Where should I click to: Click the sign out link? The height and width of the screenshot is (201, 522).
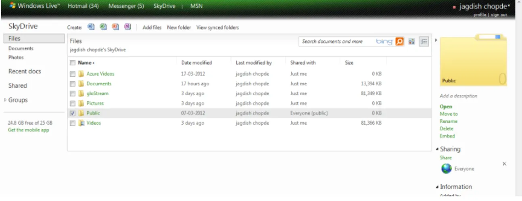(x=499, y=15)
